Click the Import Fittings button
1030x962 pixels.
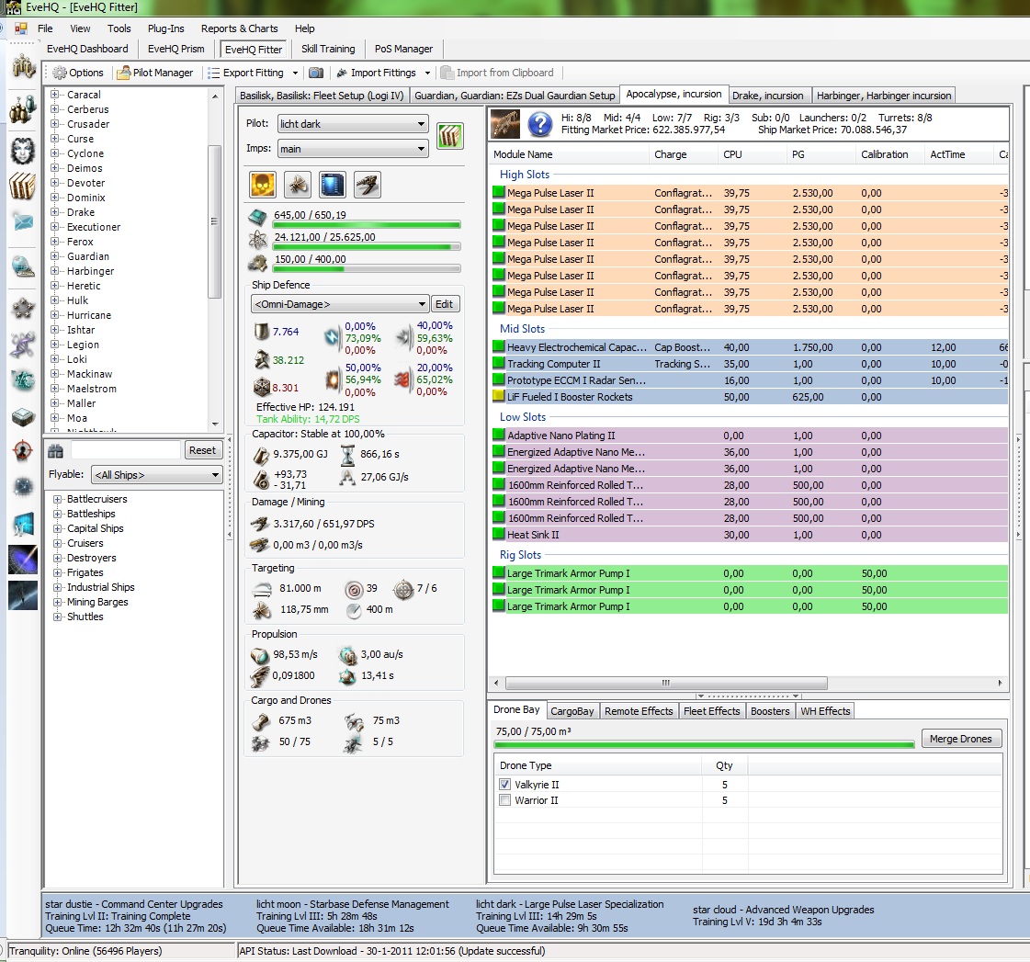point(377,73)
